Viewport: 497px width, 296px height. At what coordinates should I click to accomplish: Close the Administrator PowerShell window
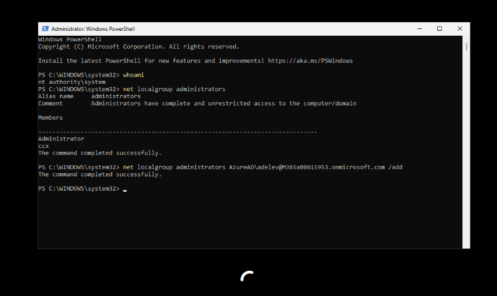coord(459,28)
